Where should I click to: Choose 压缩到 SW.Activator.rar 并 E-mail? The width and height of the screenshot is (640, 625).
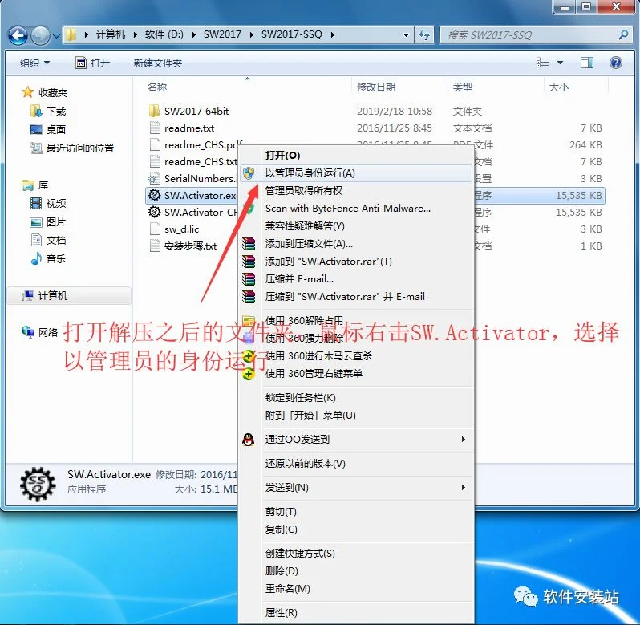(356, 296)
